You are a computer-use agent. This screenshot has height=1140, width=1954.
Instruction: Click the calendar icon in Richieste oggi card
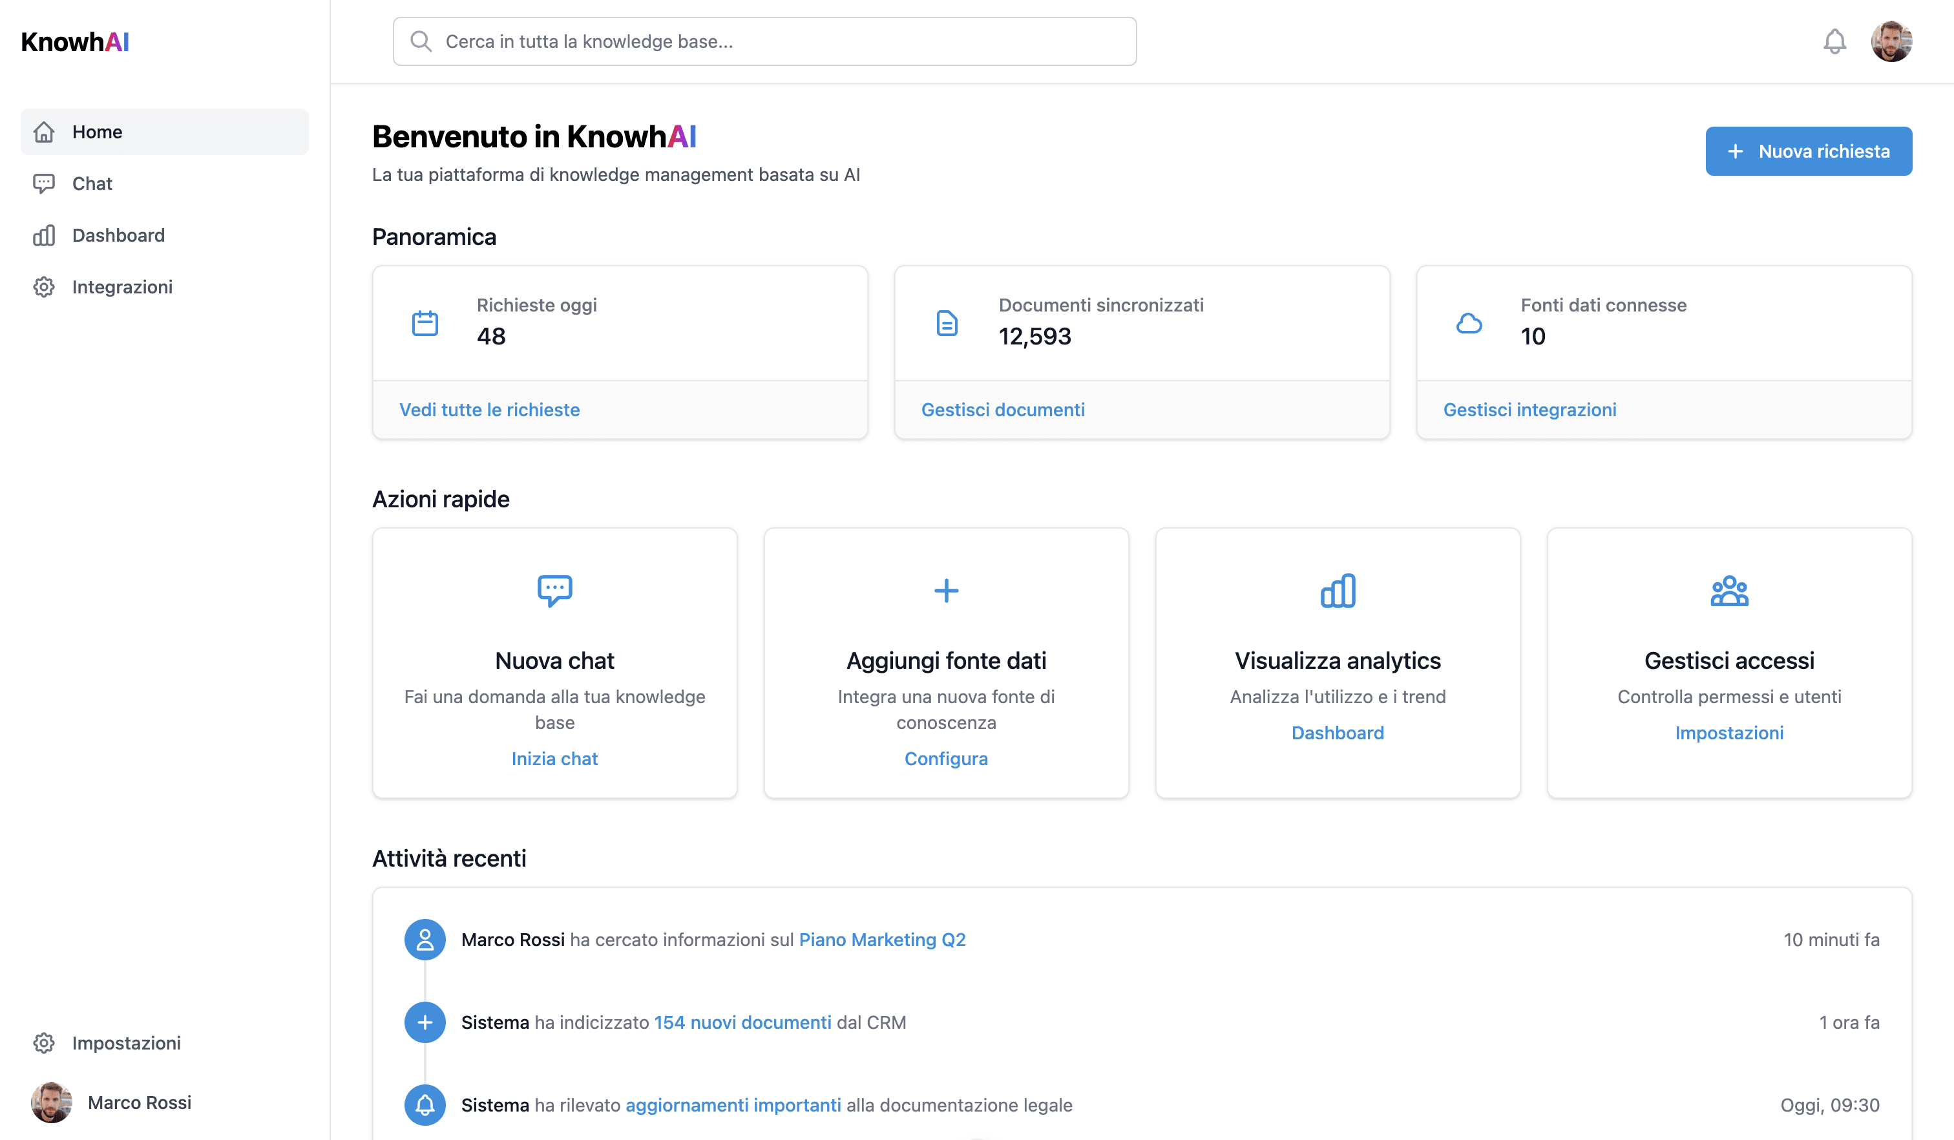click(x=425, y=323)
